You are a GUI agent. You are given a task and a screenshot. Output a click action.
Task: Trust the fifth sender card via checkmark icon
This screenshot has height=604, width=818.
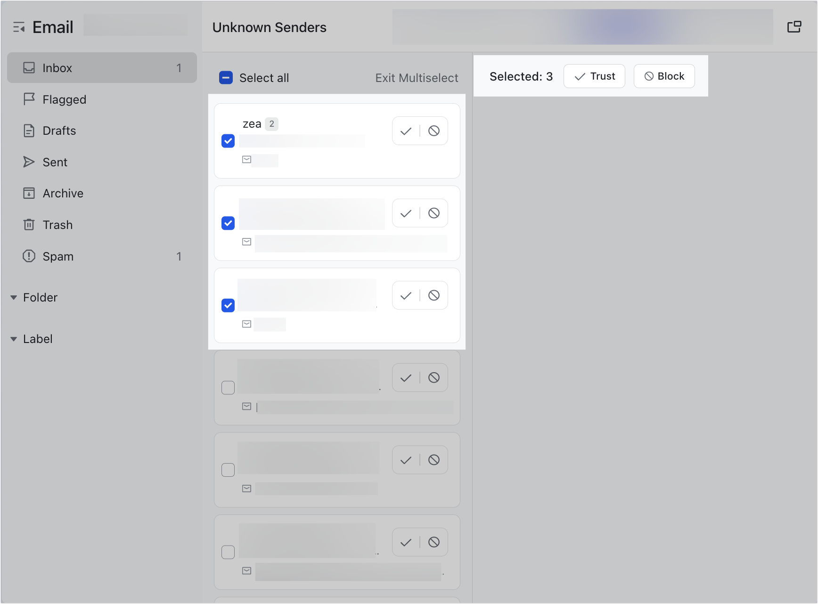[406, 460]
